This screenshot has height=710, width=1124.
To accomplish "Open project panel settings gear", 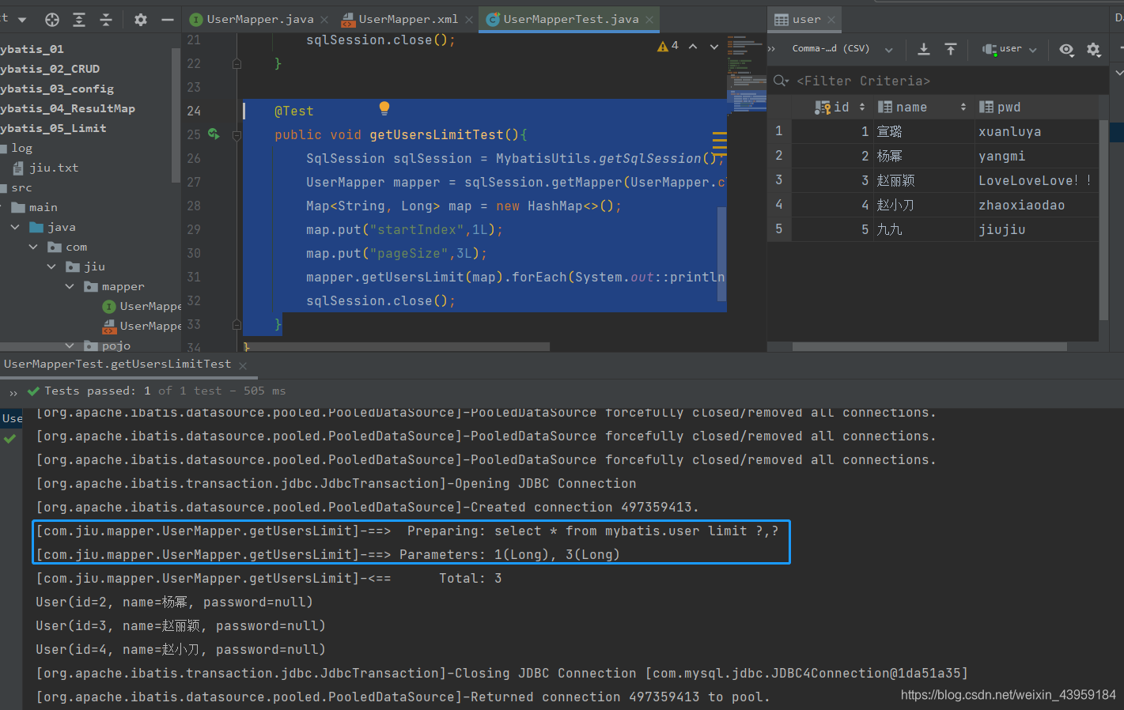I will (x=140, y=20).
